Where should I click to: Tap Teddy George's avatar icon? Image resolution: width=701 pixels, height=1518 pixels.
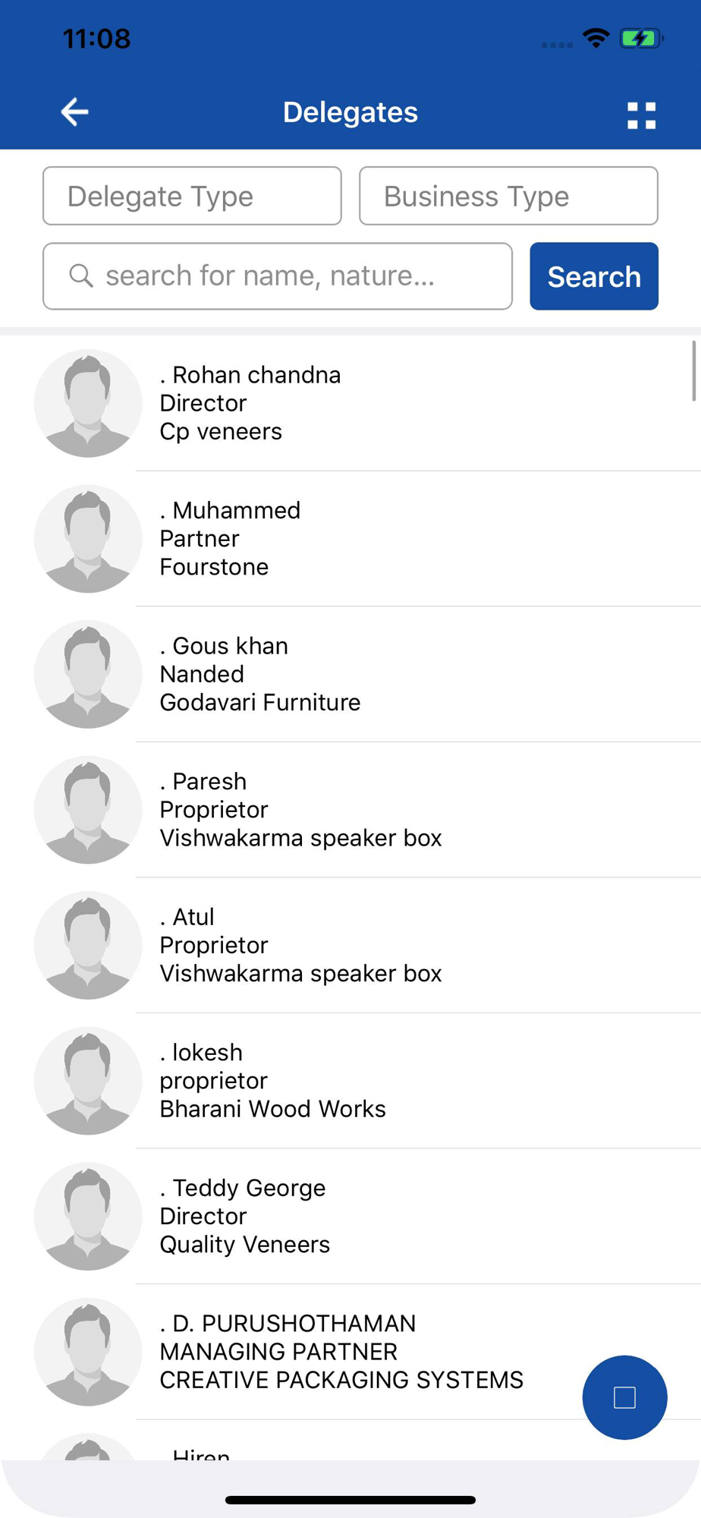pos(88,1216)
